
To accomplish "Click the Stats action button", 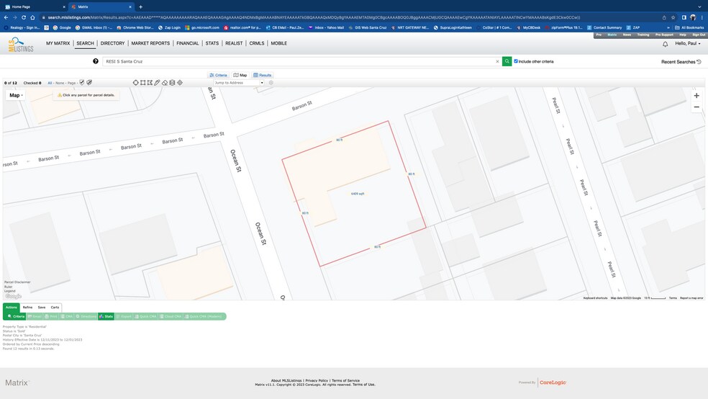I will point(106,316).
